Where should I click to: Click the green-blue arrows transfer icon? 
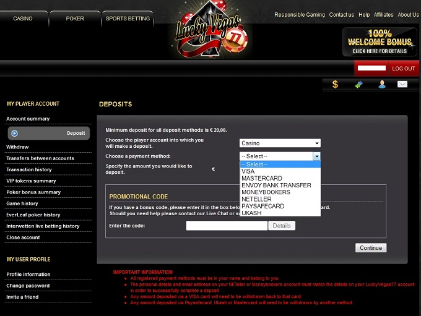point(358,84)
